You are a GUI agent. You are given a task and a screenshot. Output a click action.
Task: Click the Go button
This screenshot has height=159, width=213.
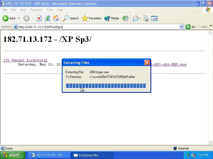[190, 27]
